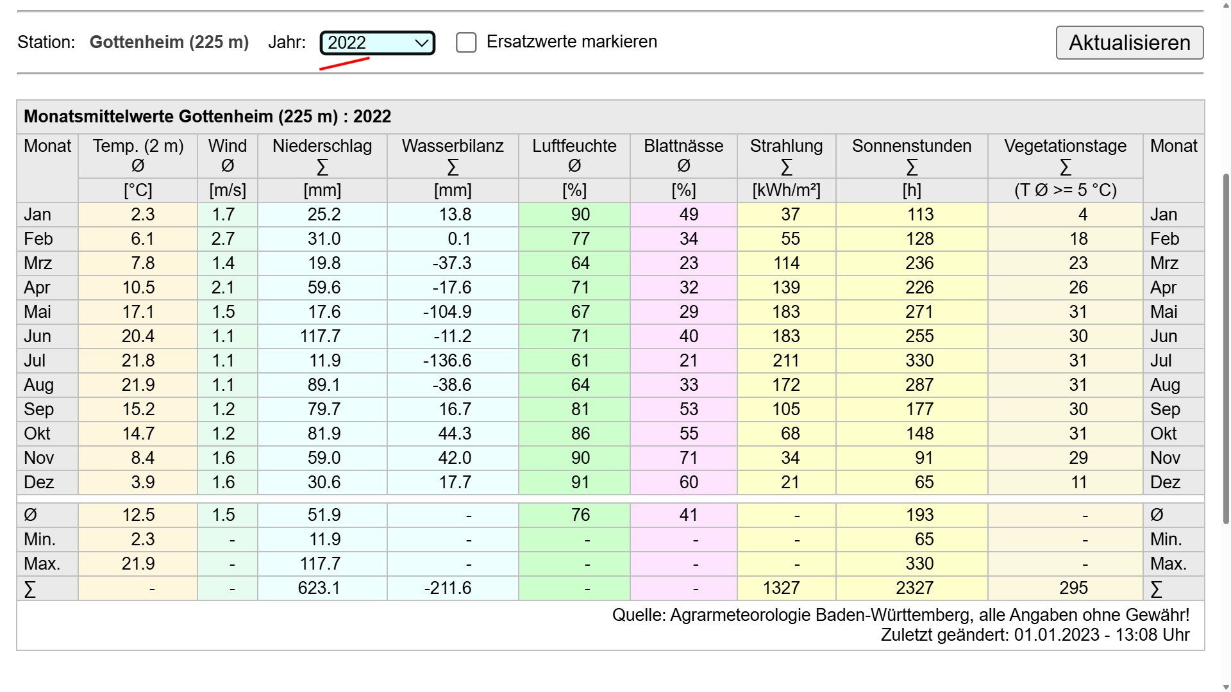The width and height of the screenshot is (1231, 692).
Task: Click the Niederschlag column header
Action: (x=322, y=146)
